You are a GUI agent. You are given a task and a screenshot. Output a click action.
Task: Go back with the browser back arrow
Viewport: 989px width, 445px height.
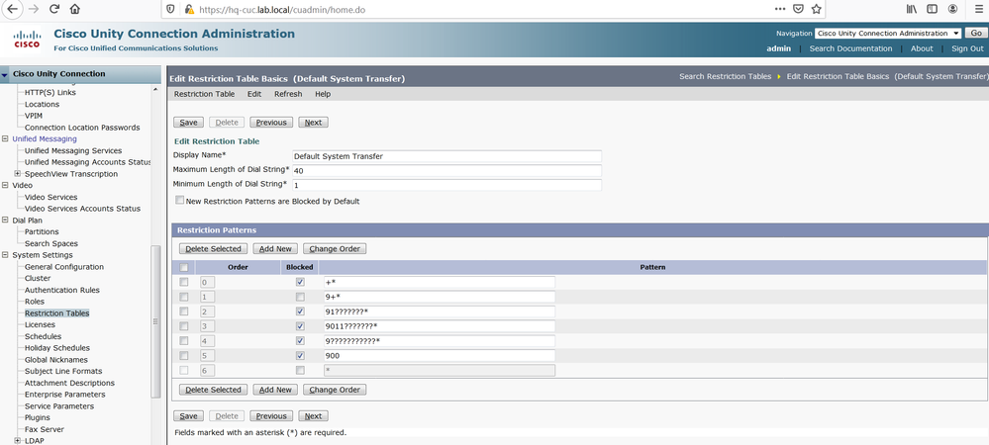[11, 10]
